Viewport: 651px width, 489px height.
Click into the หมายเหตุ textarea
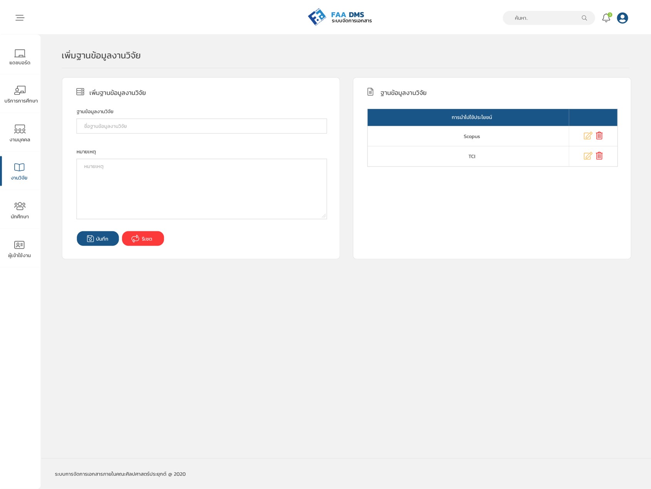pyautogui.click(x=201, y=189)
